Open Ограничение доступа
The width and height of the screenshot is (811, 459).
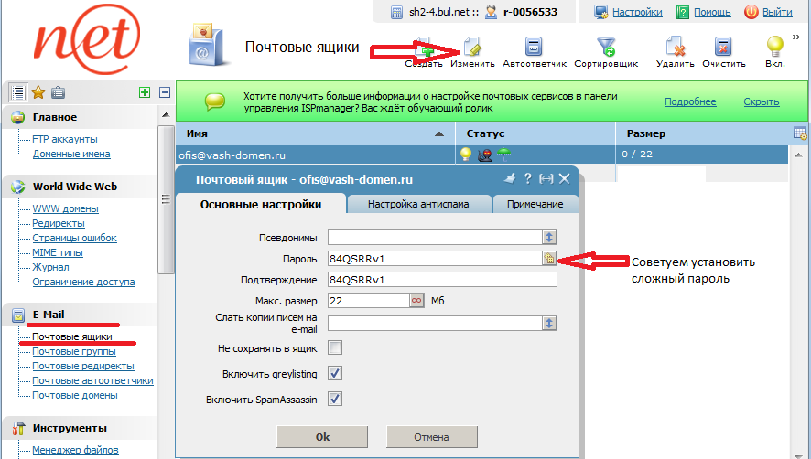point(83,282)
